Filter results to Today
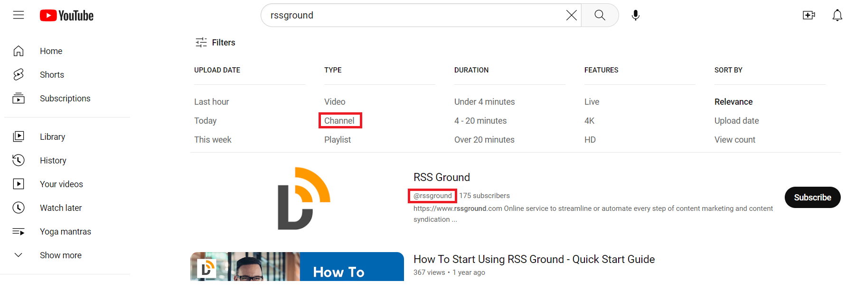 pyautogui.click(x=205, y=120)
